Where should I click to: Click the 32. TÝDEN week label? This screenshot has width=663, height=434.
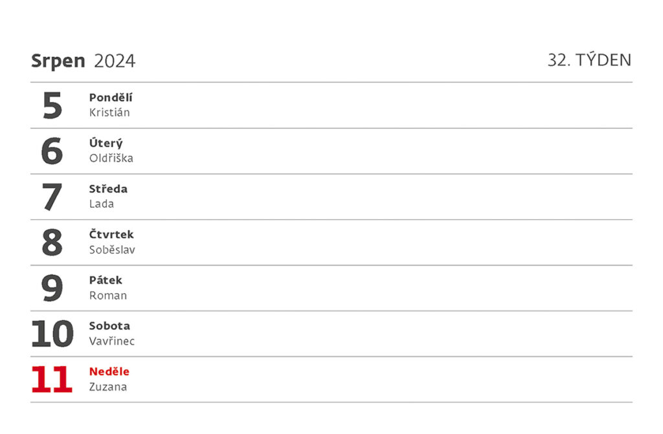pyautogui.click(x=589, y=60)
